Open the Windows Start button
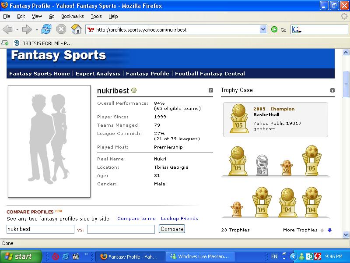This screenshot has width=350, height=263. 21,256
